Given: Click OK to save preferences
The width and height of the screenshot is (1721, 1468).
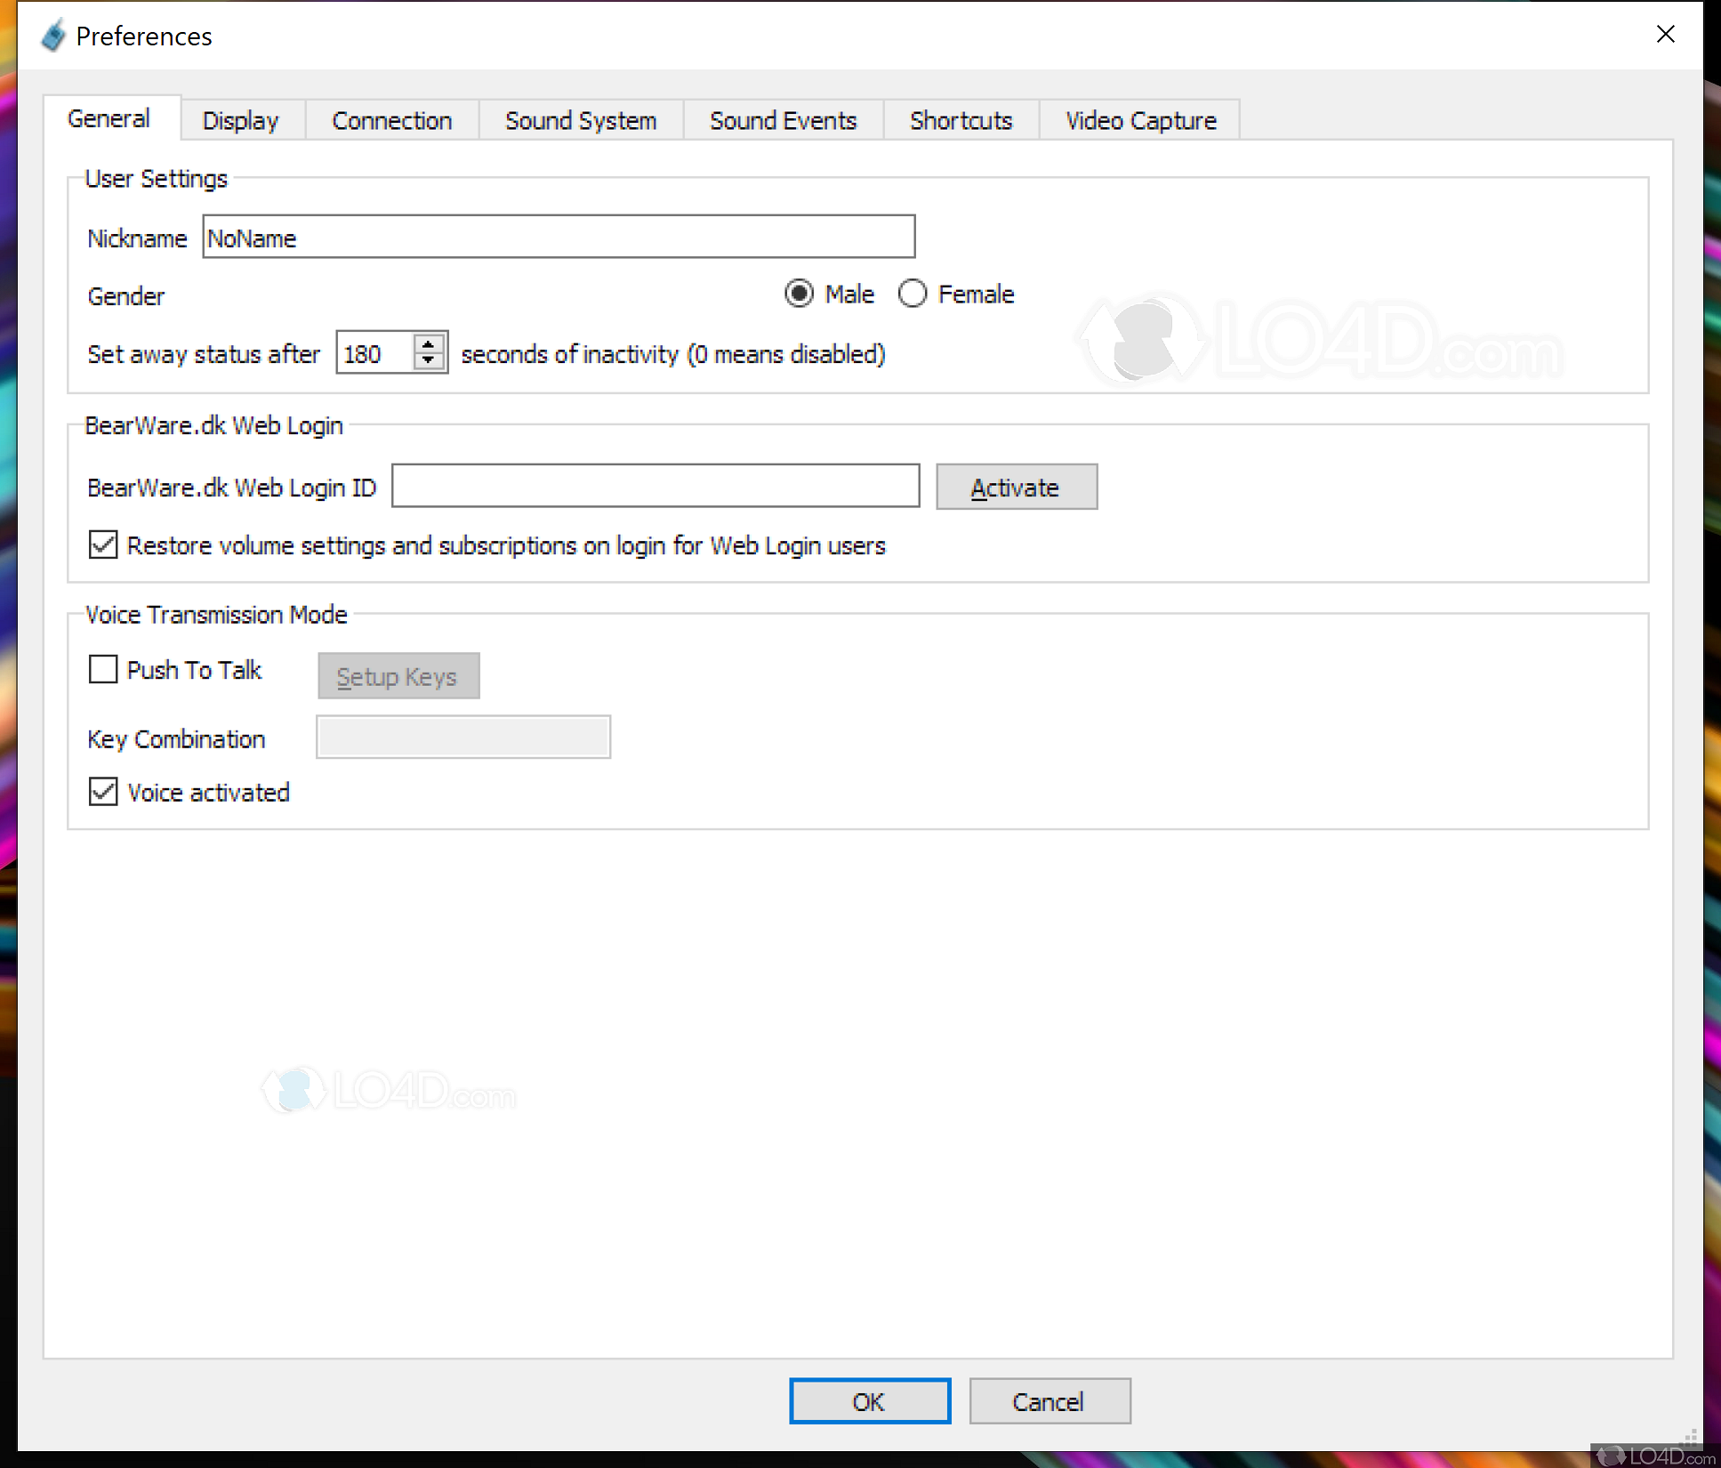Looking at the screenshot, I should (869, 1401).
